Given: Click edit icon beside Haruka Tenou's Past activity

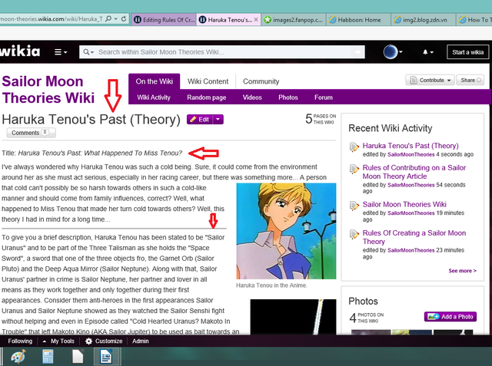Looking at the screenshot, I should [x=354, y=147].
